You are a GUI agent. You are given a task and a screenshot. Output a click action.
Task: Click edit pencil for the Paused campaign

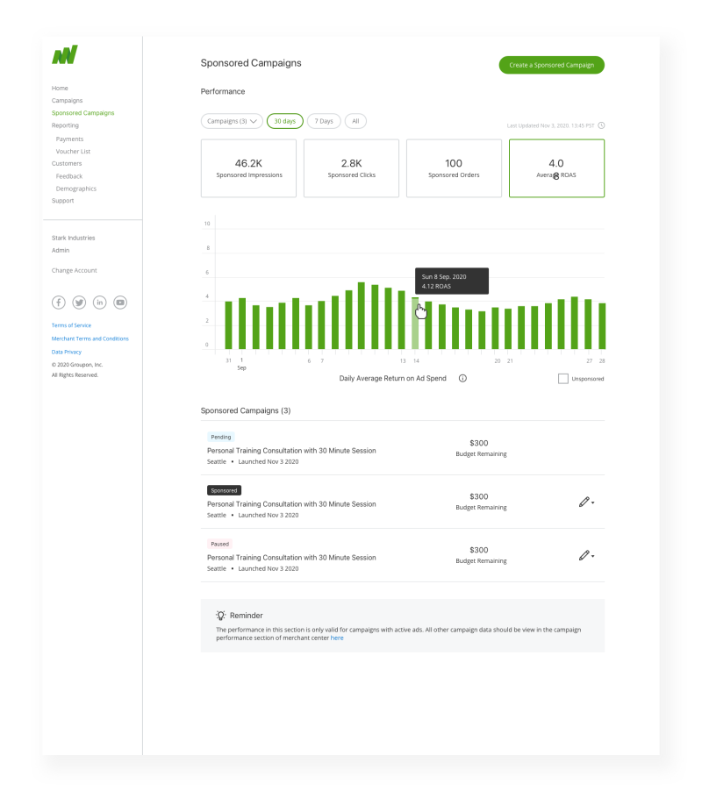(x=584, y=555)
